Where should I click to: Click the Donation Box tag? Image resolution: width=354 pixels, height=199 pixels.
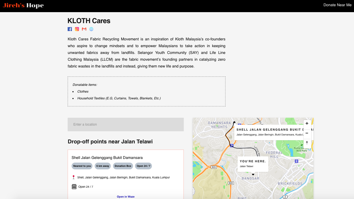[x=123, y=166]
